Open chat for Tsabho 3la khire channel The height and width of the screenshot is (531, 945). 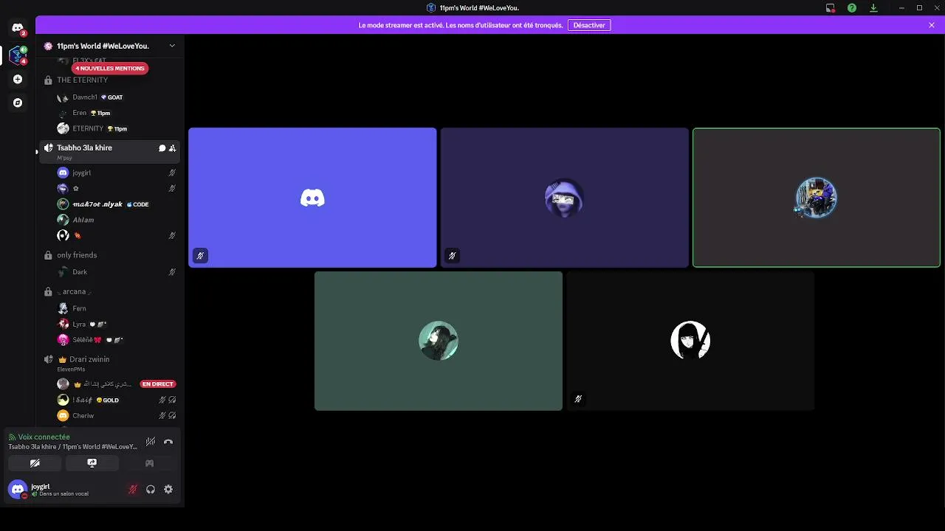pyautogui.click(x=162, y=148)
